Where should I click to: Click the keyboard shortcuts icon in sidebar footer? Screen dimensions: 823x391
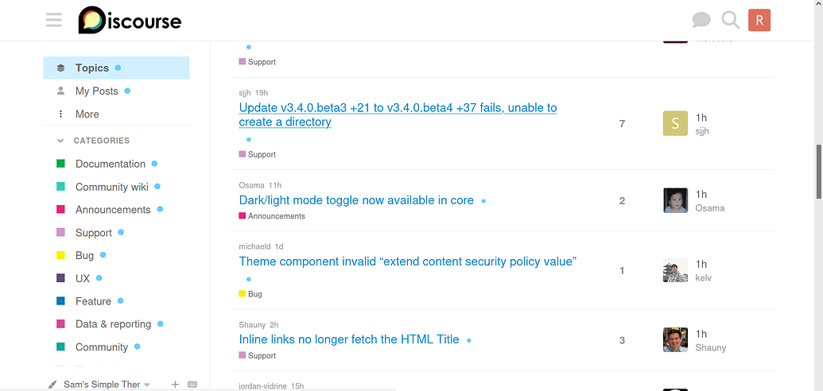point(192,385)
